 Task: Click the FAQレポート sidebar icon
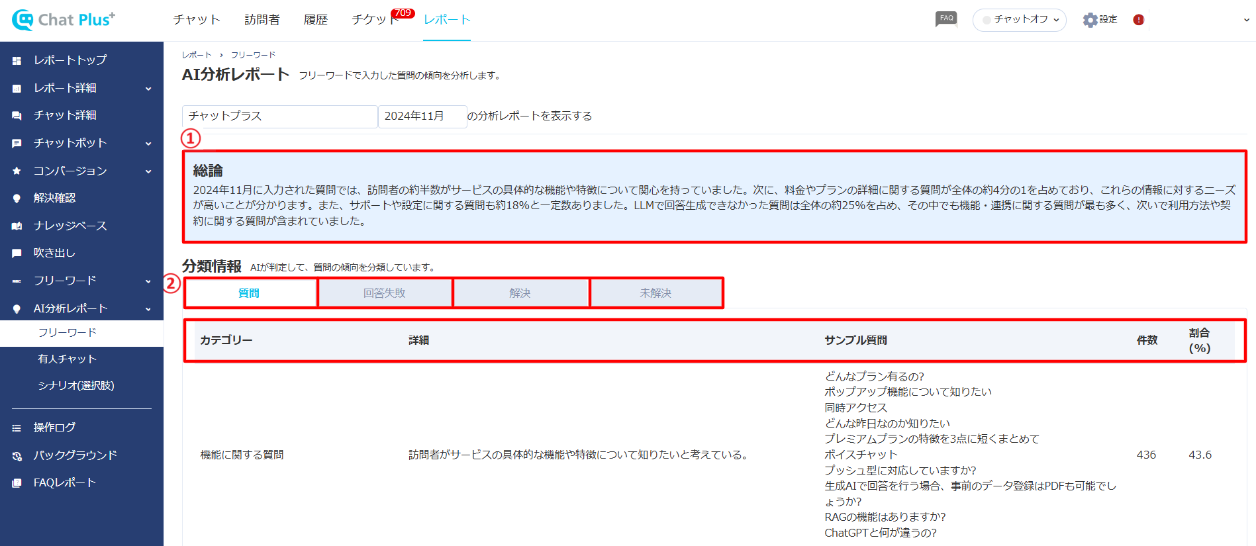point(17,482)
